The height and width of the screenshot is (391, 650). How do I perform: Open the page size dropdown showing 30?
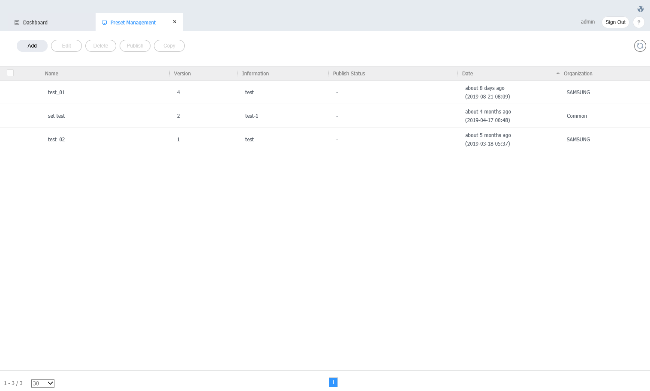[42, 383]
